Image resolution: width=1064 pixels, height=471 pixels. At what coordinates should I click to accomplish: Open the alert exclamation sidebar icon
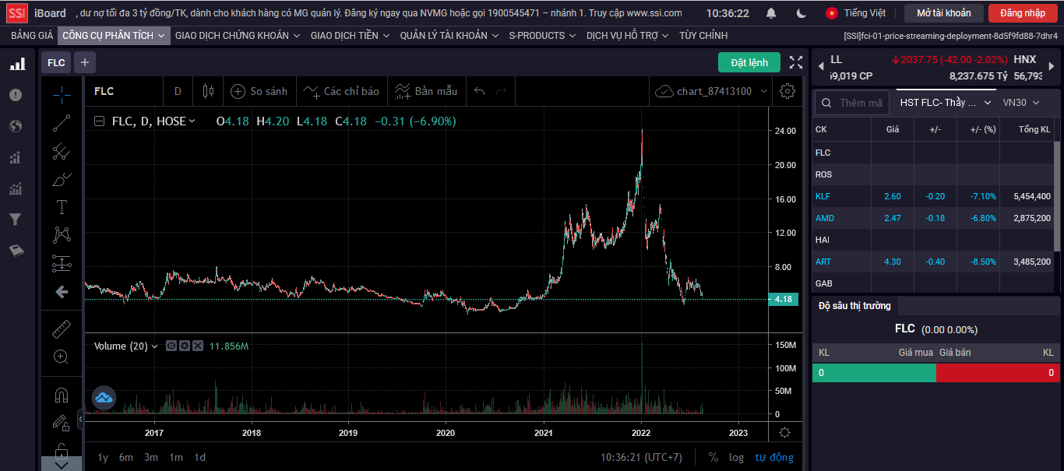pos(16,95)
